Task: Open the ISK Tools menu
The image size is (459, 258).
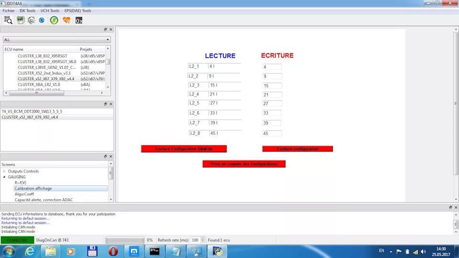Action: point(27,11)
